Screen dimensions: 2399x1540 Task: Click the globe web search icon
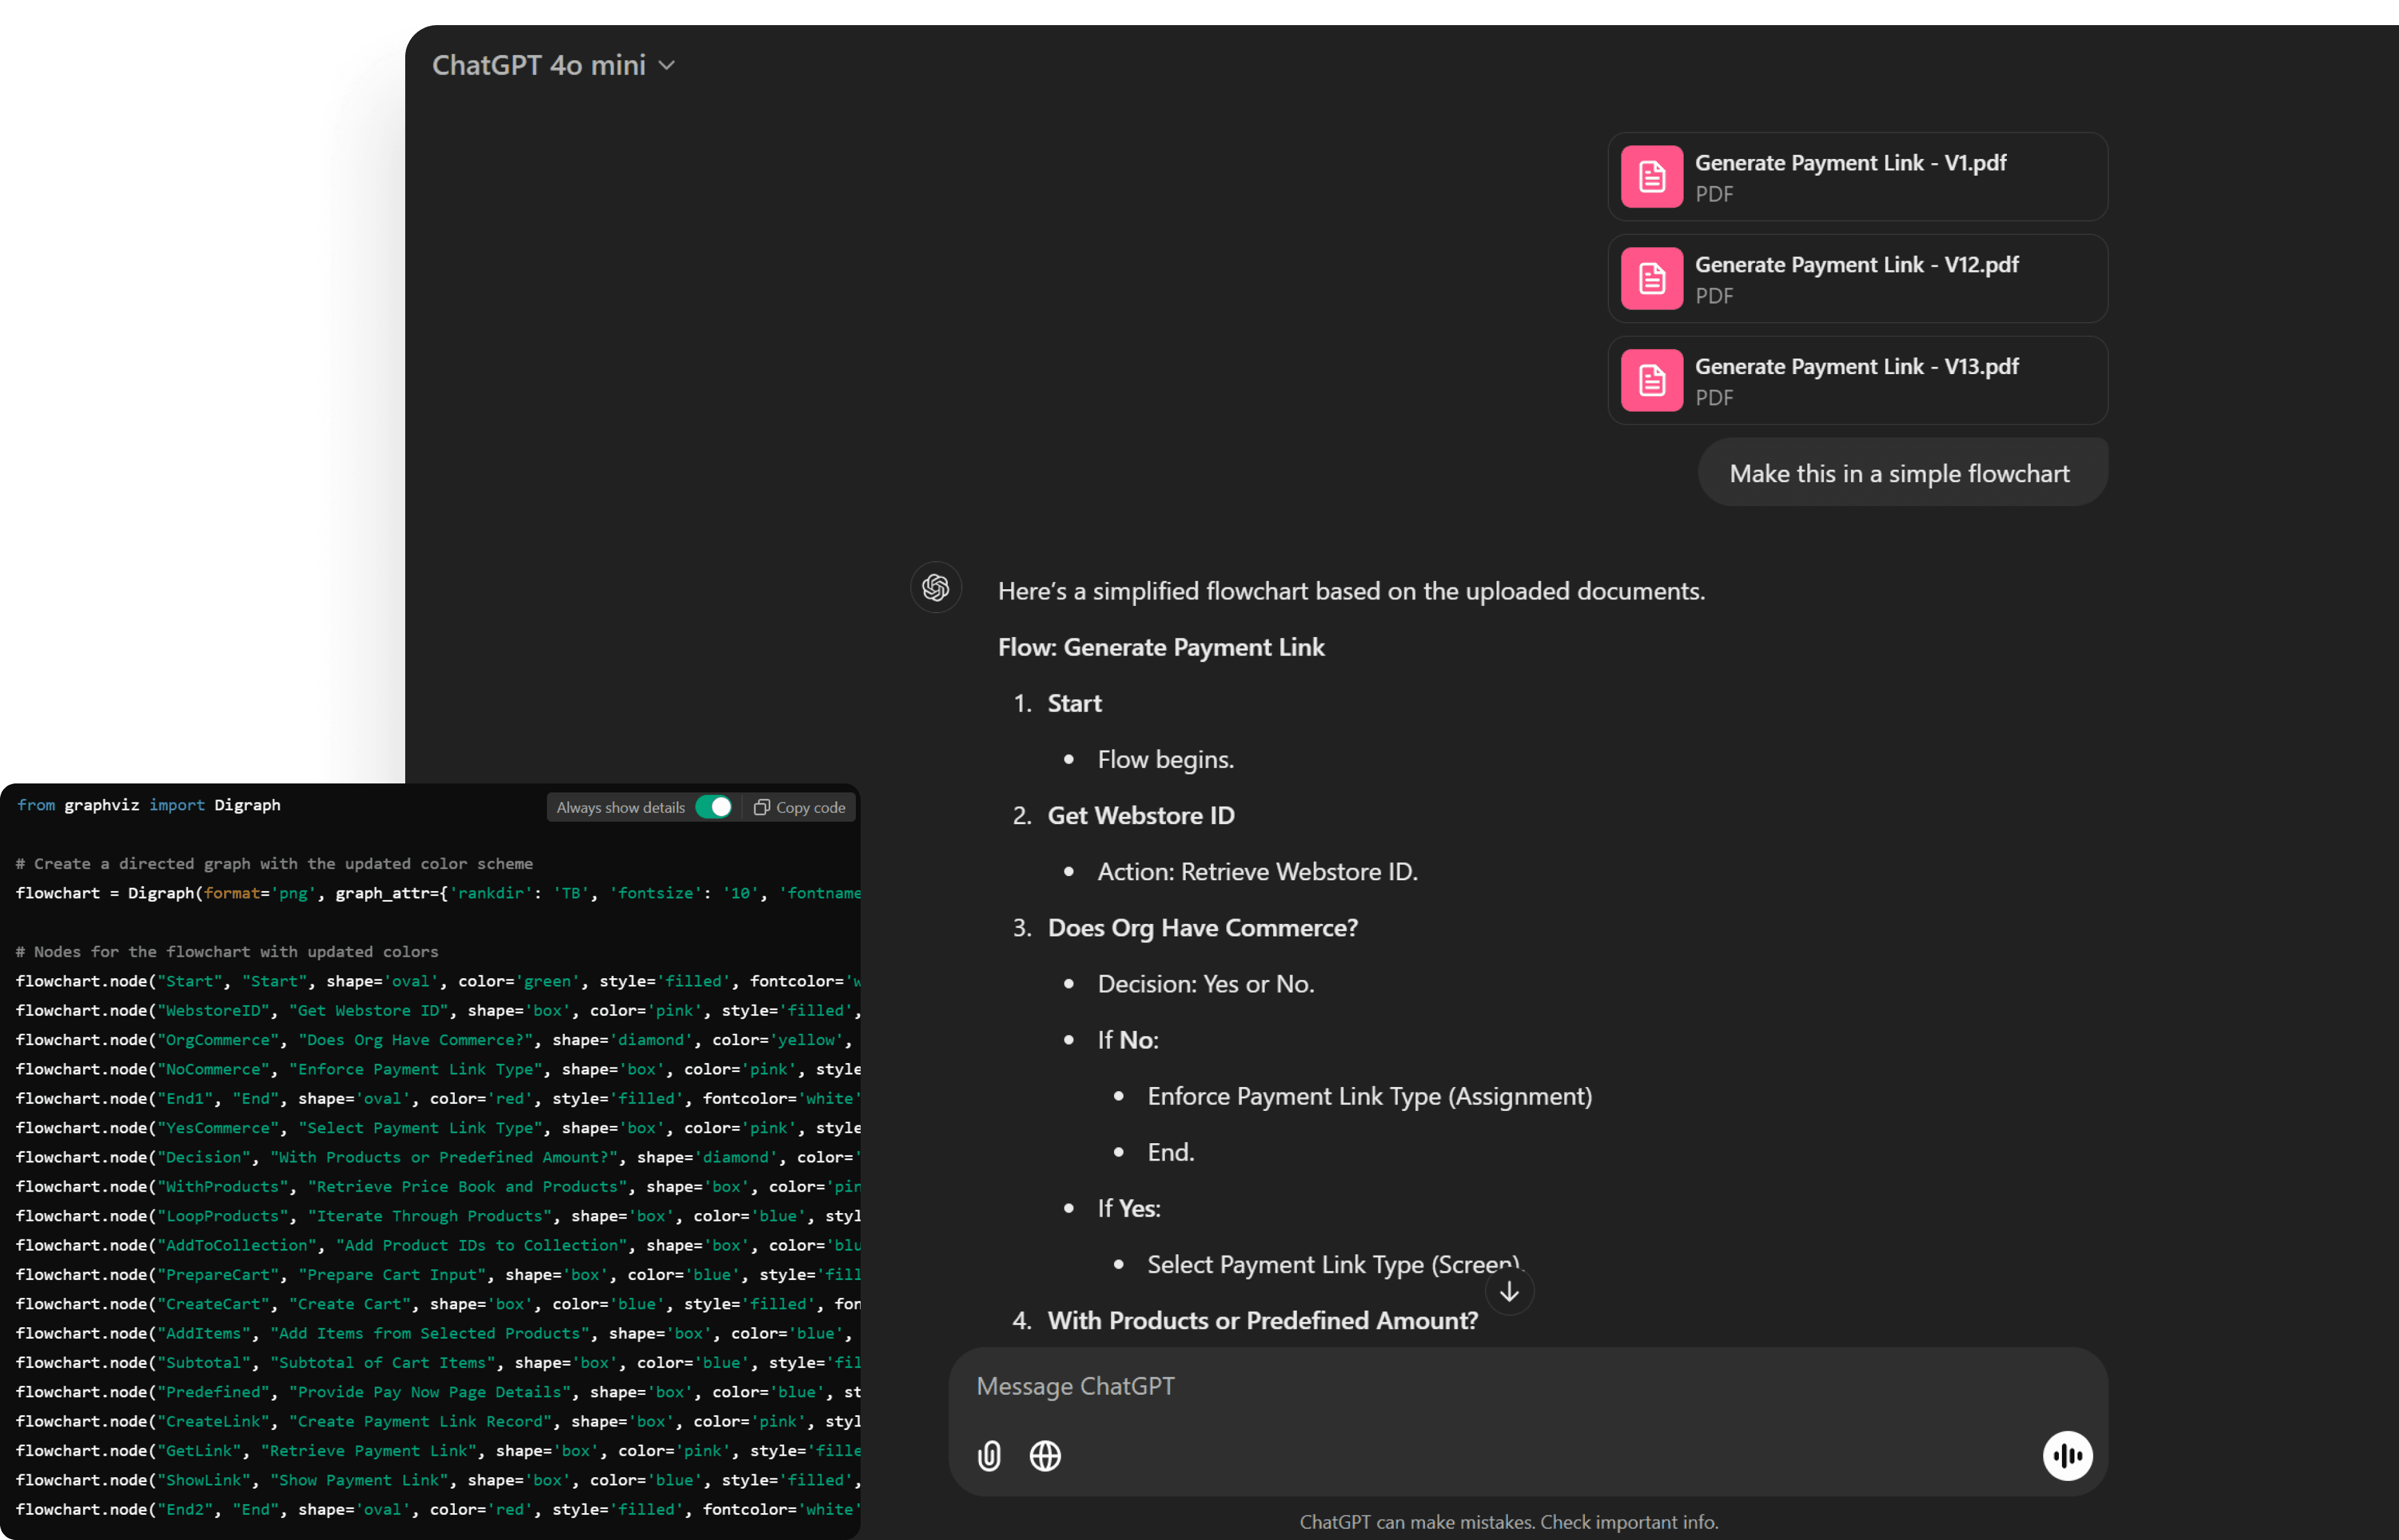pos(1045,1456)
